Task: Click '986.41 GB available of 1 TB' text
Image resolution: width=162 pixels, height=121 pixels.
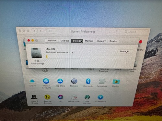Action: 59,53
